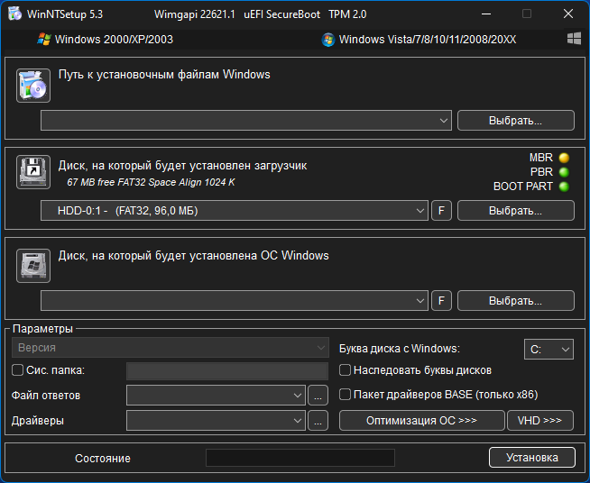The height and width of the screenshot is (483, 590).
Task: Click the '67 MB free FAT32 Space Align 1024 K' text
Action: 151,182
